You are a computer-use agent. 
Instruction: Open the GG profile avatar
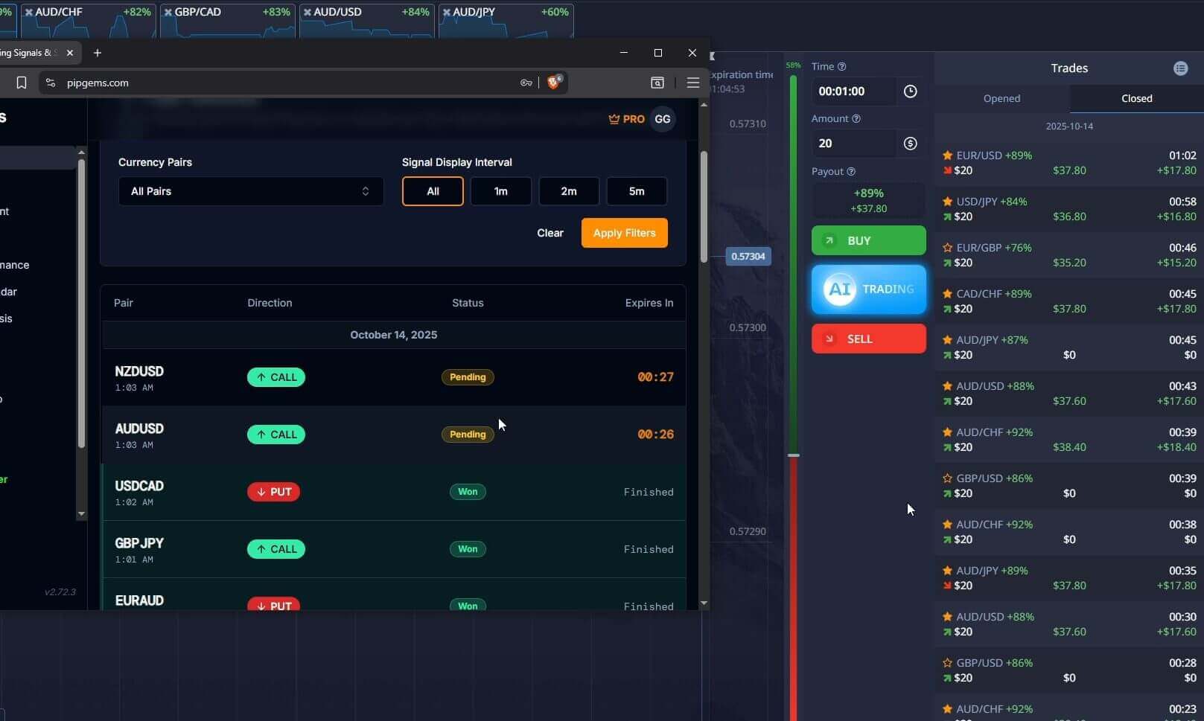tap(662, 118)
